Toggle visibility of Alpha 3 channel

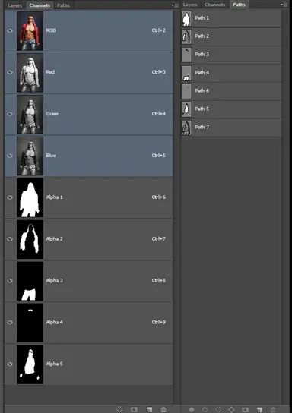click(10, 280)
